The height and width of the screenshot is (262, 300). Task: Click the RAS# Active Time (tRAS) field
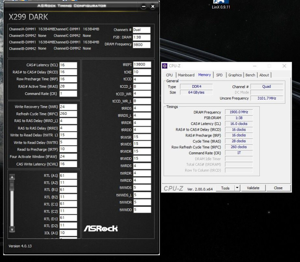(x=68, y=86)
